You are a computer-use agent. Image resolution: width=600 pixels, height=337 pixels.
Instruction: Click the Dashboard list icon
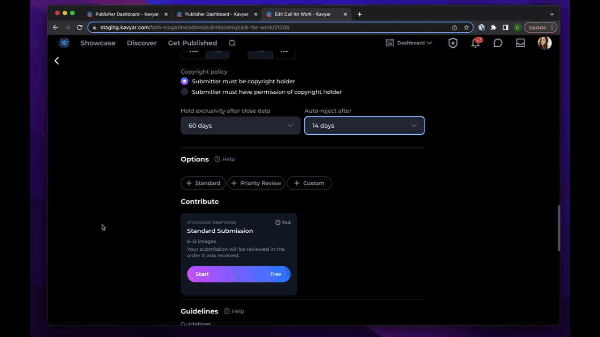pyautogui.click(x=390, y=43)
